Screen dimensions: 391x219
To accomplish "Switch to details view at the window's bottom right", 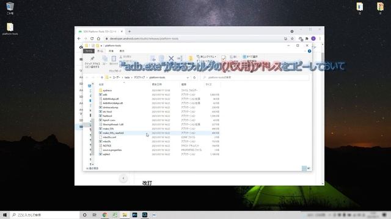I will 304,169.
